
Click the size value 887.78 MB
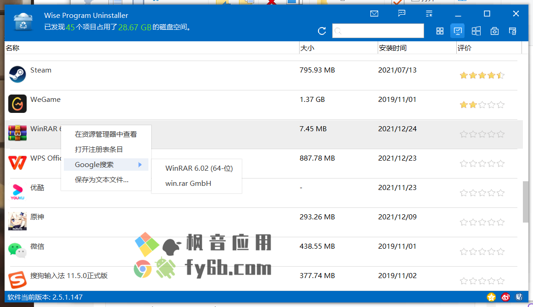(317, 158)
